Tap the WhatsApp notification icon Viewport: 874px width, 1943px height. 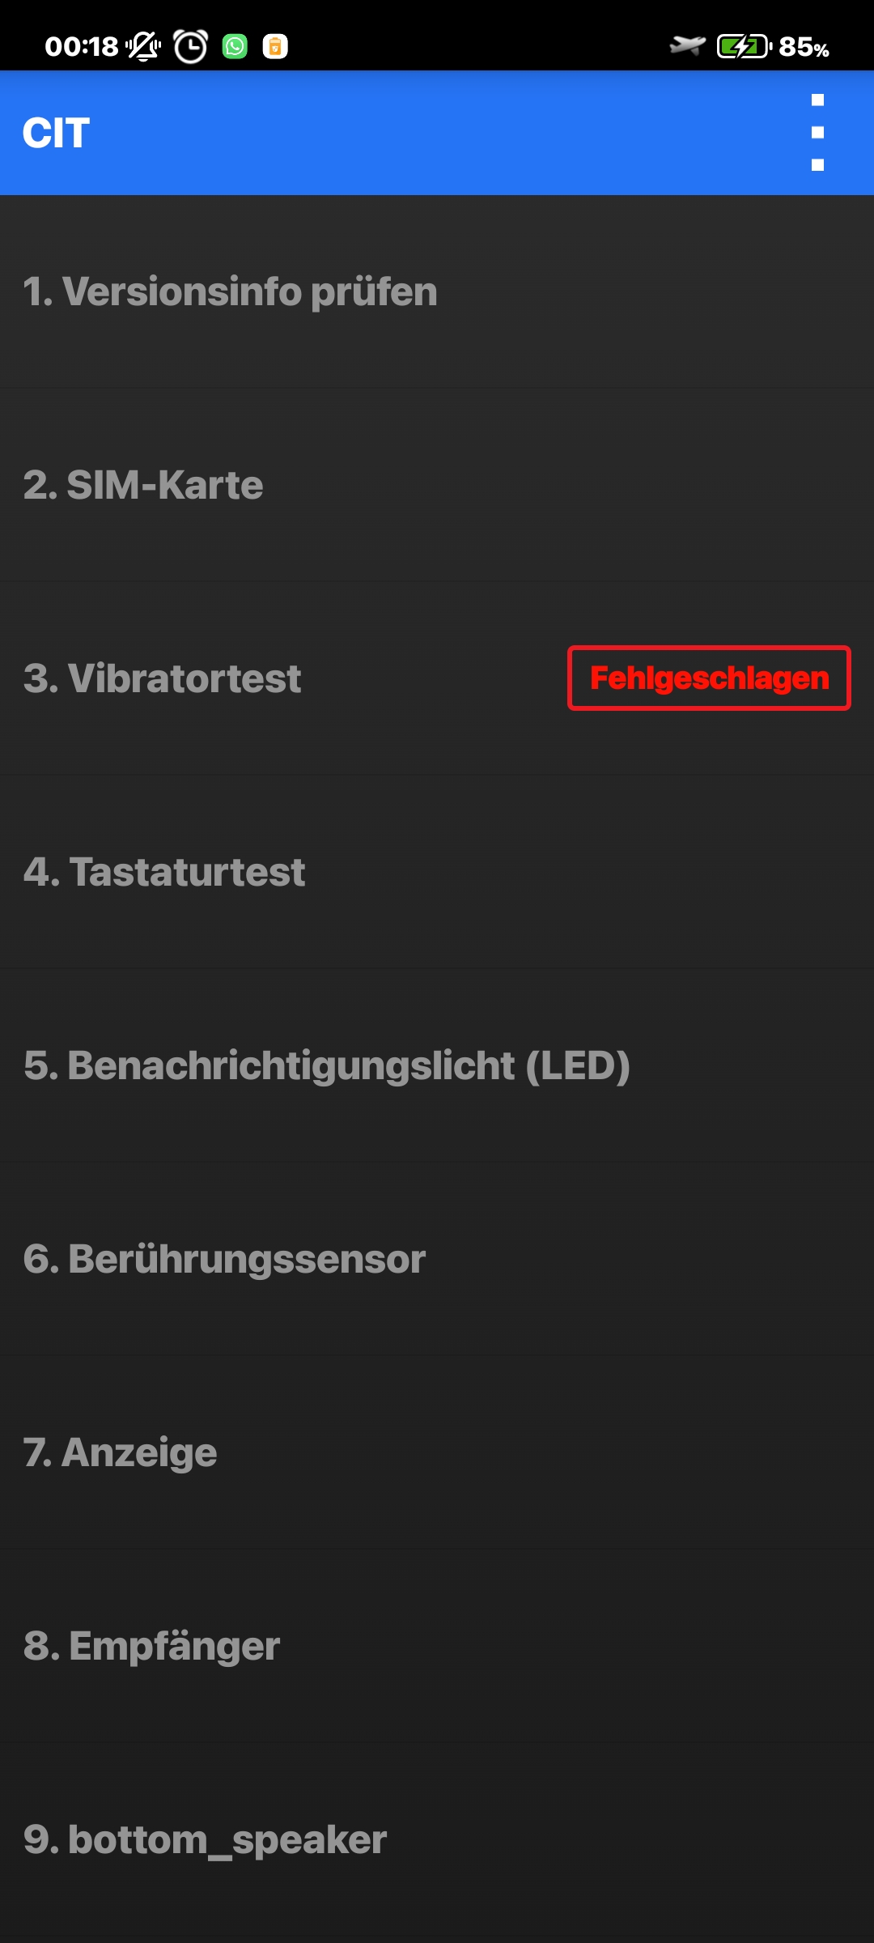[x=235, y=46]
